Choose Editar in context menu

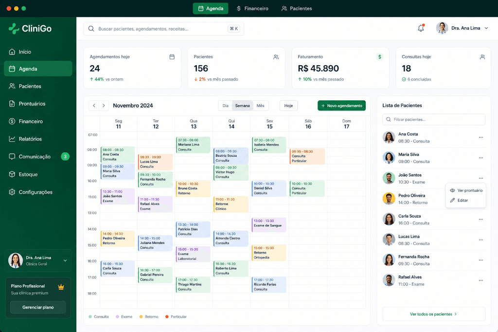466,201
